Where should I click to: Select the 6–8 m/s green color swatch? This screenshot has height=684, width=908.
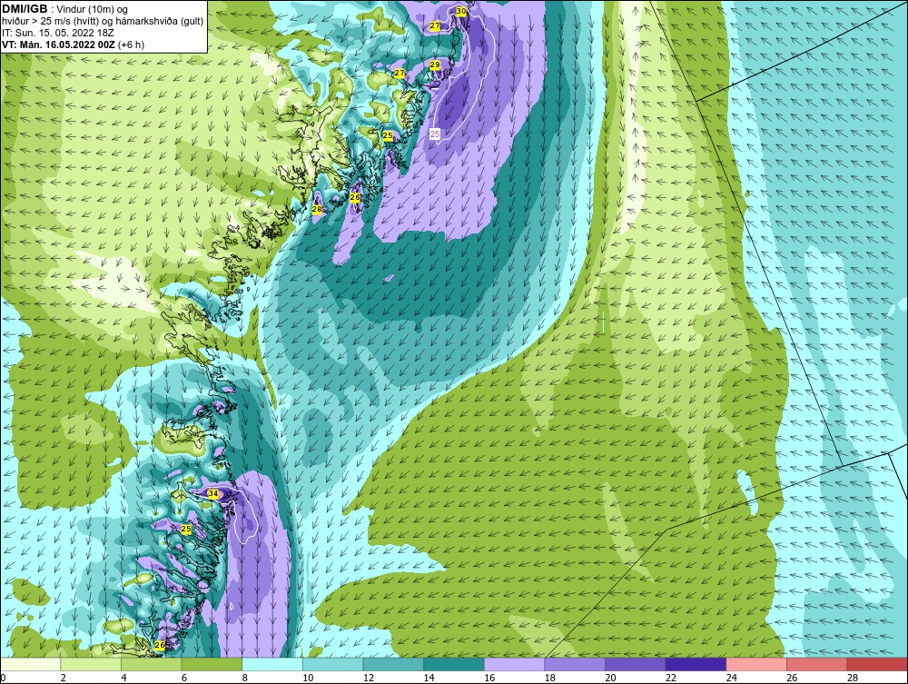pos(212,664)
